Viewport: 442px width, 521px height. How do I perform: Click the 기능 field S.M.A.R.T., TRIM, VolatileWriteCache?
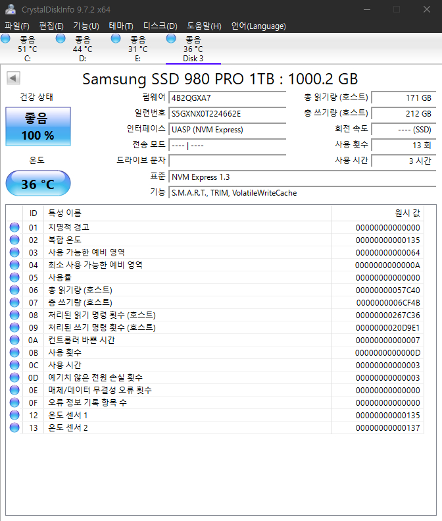(x=303, y=193)
